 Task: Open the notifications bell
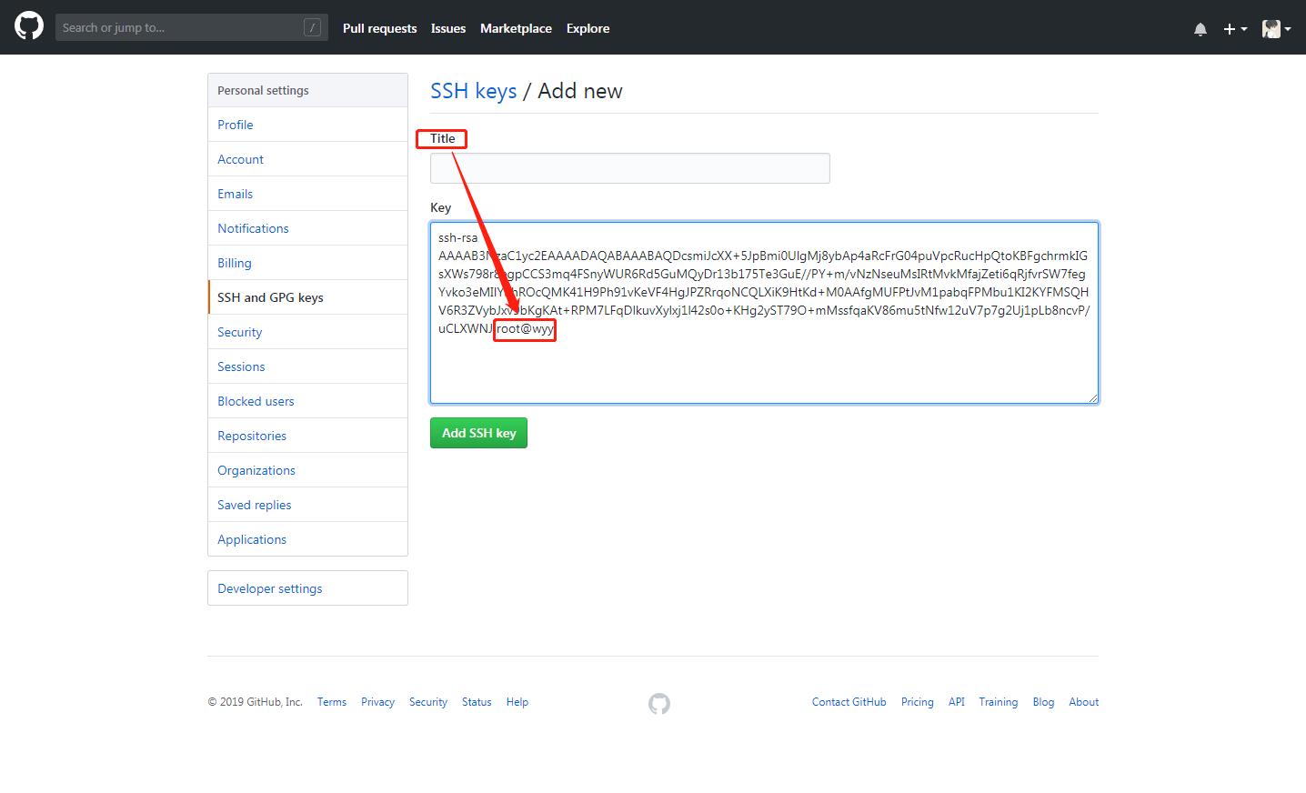tap(1201, 29)
